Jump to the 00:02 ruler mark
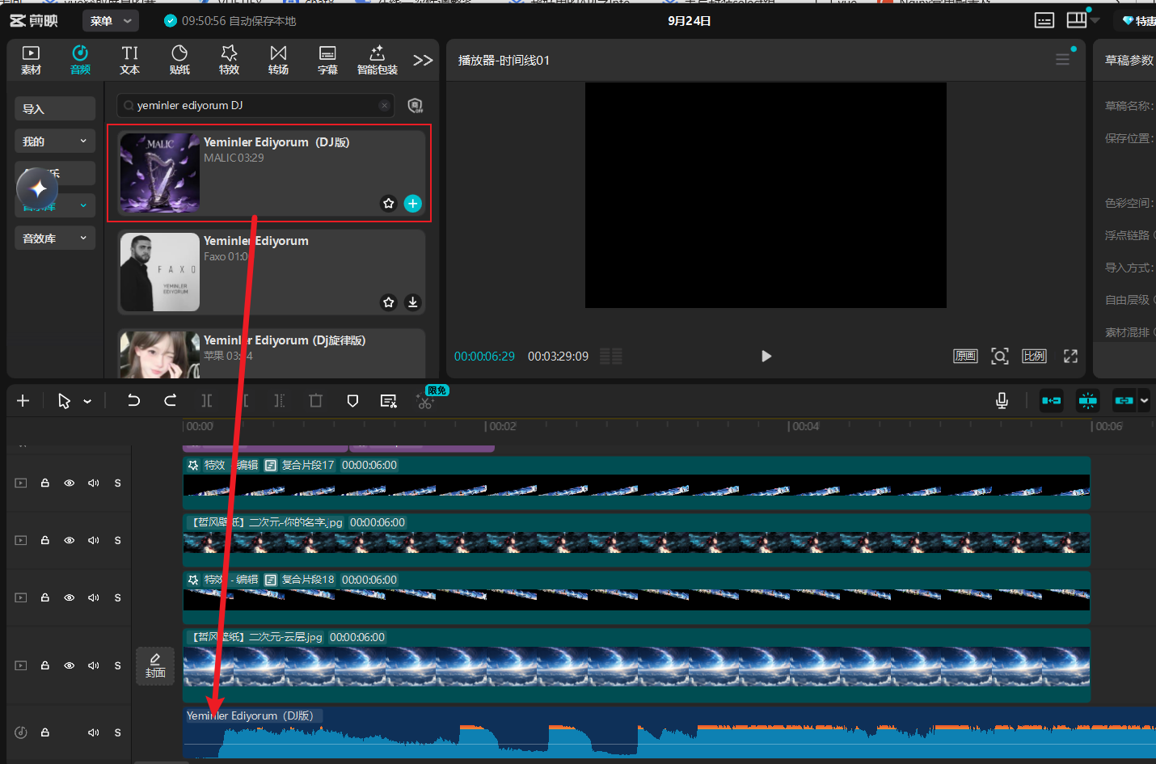This screenshot has height=764, width=1156. click(502, 427)
